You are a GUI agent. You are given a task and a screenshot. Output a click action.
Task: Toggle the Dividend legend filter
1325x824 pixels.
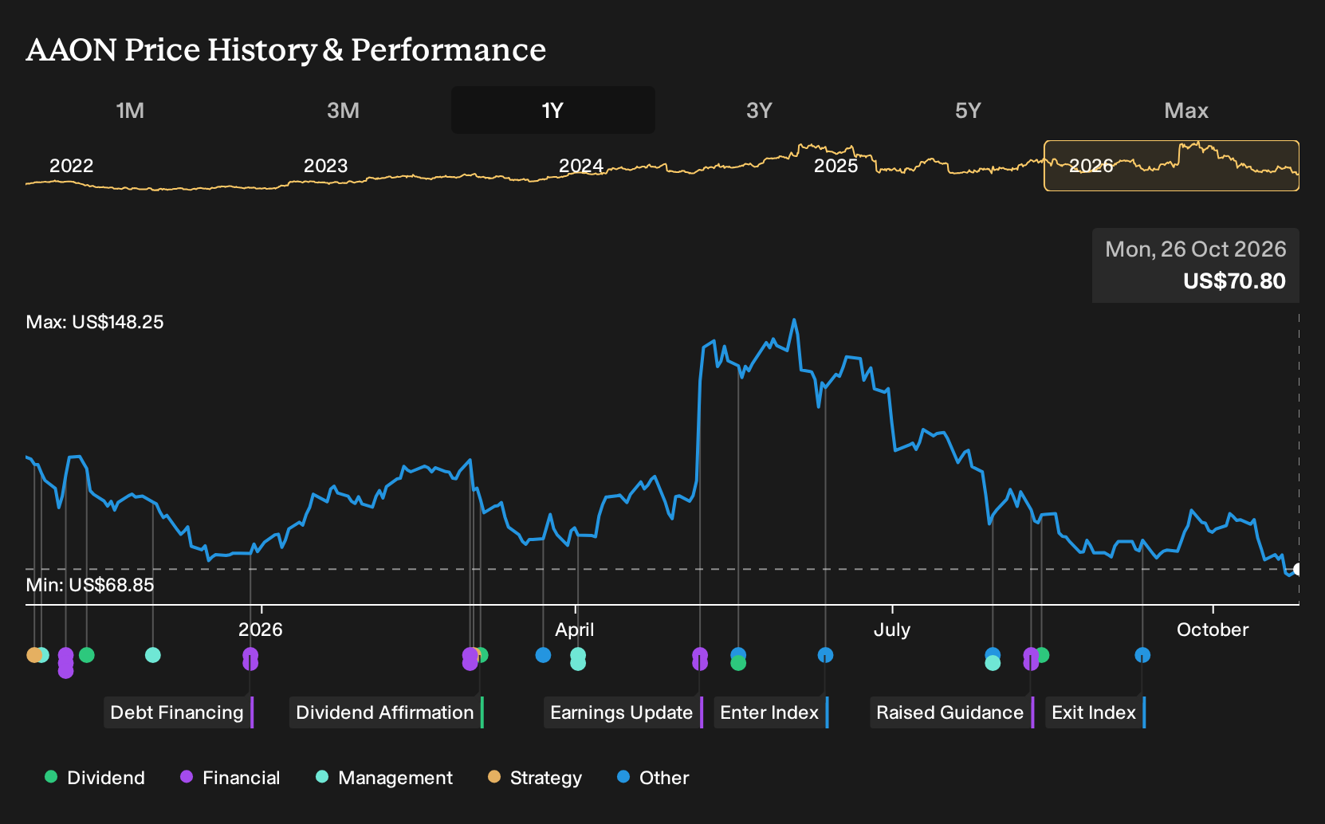click(x=96, y=778)
